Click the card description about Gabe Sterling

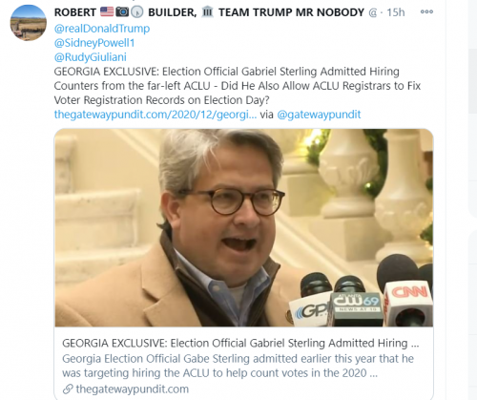pos(238,366)
